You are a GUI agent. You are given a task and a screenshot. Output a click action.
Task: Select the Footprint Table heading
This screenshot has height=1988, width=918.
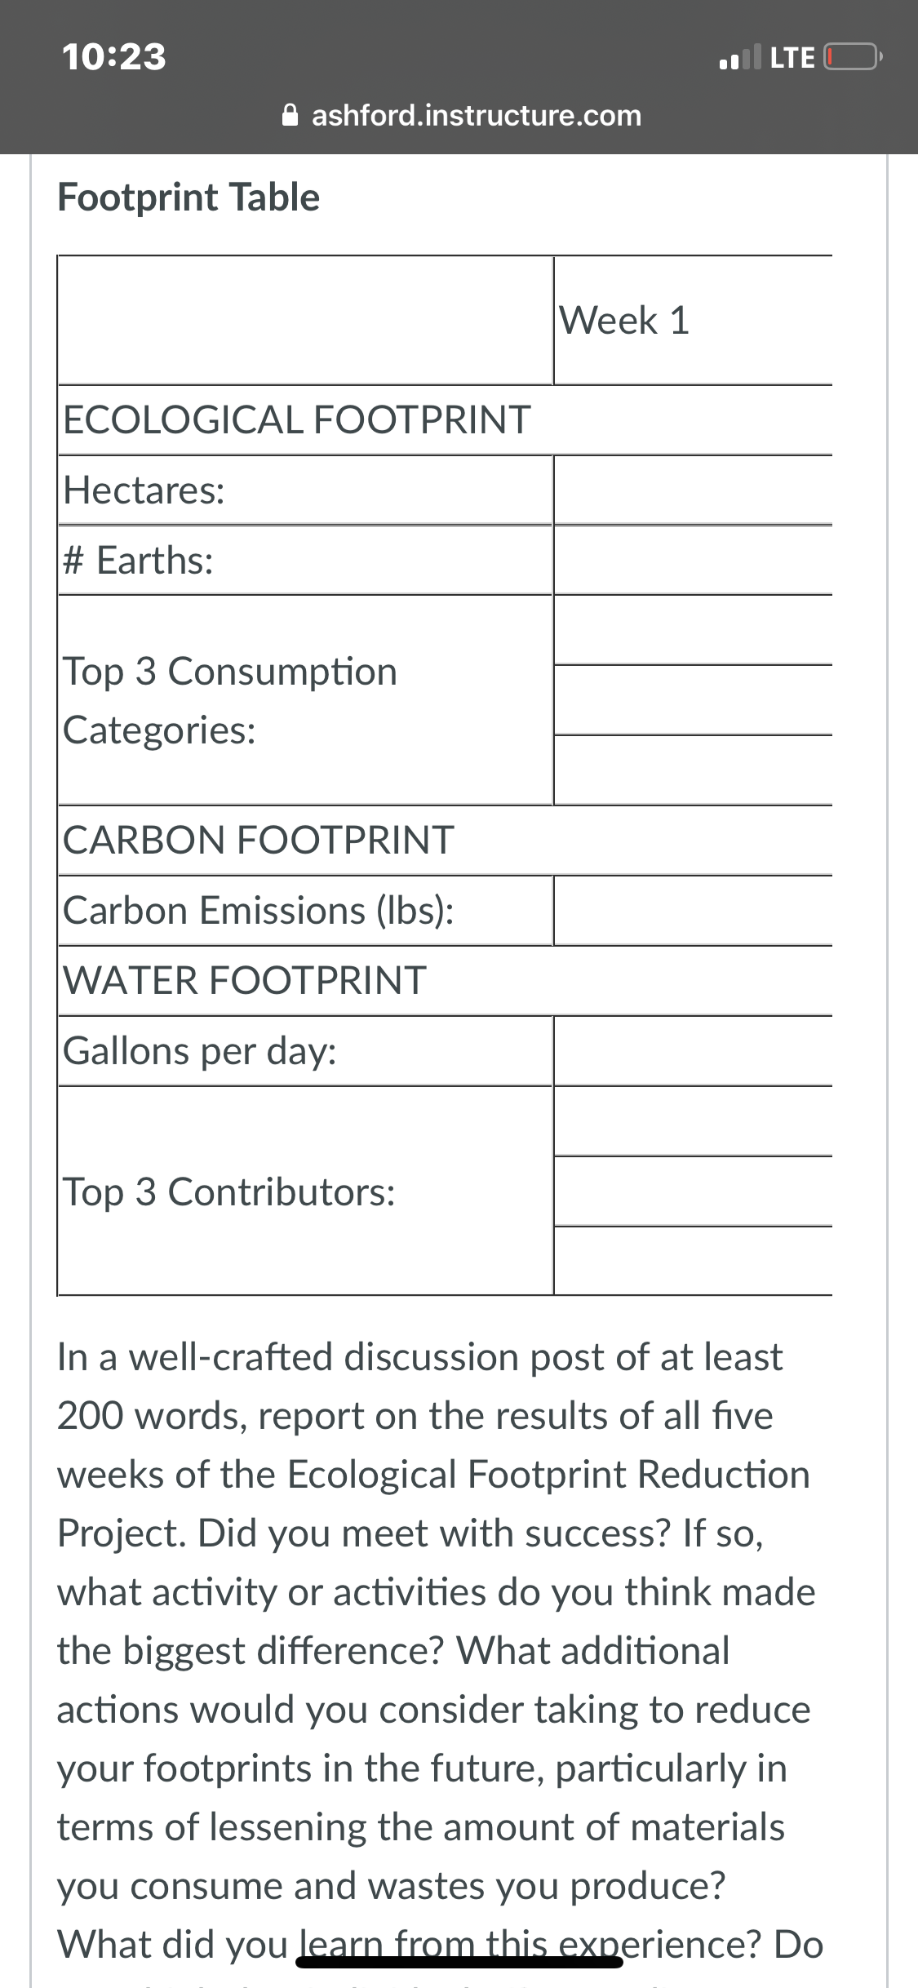click(x=188, y=197)
